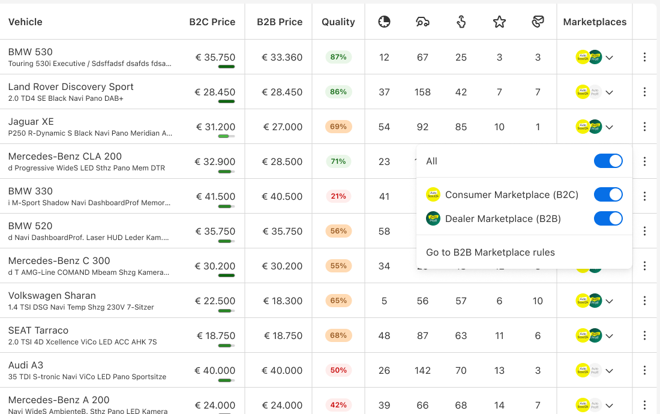Click price indicator bar under € 35.750 BMW 530
This screenshot has width=660, height=414.
click(226, 67)
